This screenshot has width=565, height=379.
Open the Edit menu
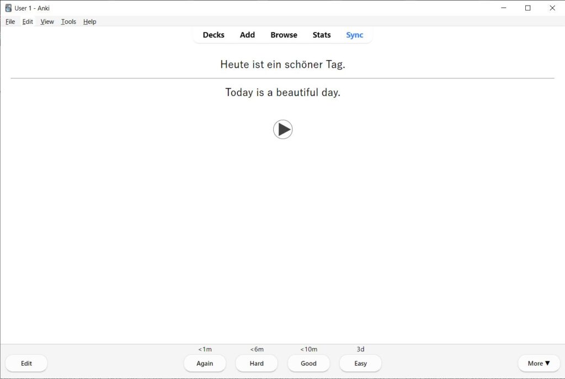[x=28, y=22]
